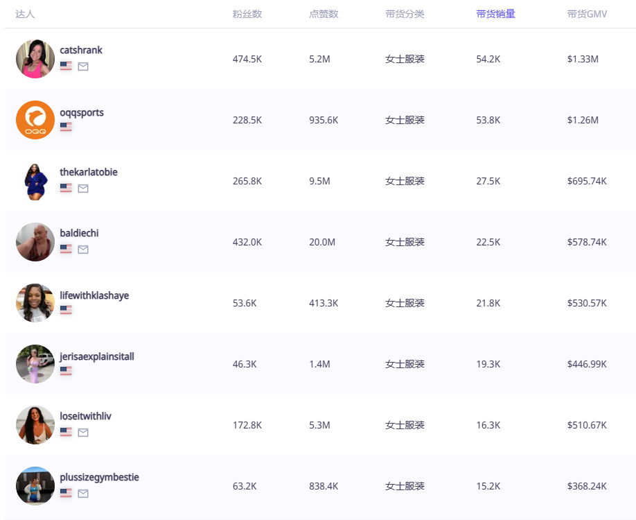Click the 粉丝数 column header
636x520 pixels.
point(247,14)
